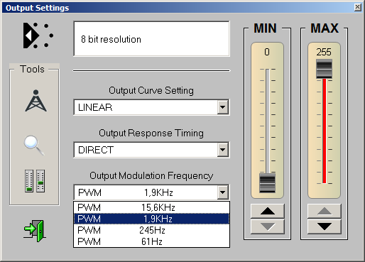Decrease MAX value with down arrow
The height and width of the screenshot is (262, 365).
[x=325, y=226]
